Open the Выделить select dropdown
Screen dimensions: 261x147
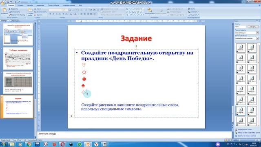point(193,15)
